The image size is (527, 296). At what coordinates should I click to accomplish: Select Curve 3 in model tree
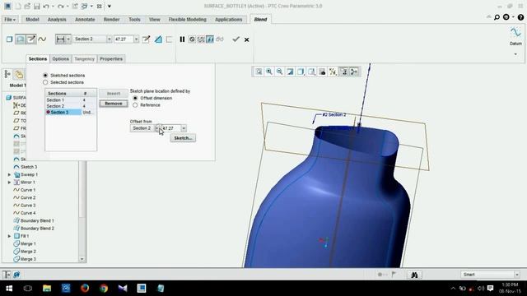[x=24, y=205]
